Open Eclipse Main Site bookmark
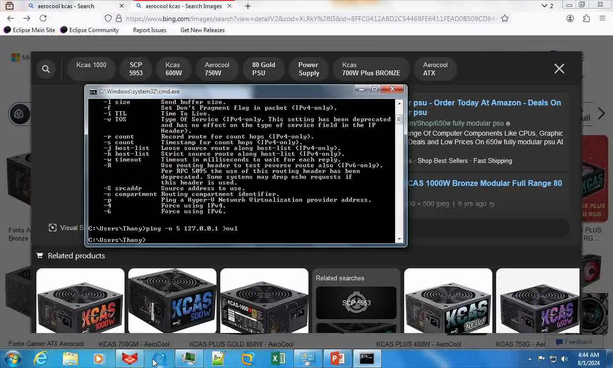613x368 pixels. [x=30, y=30]
